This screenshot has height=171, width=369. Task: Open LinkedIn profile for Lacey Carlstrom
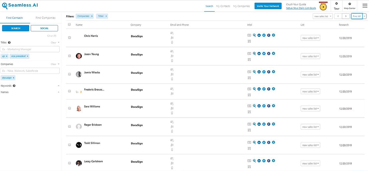[x=259, y=161]
